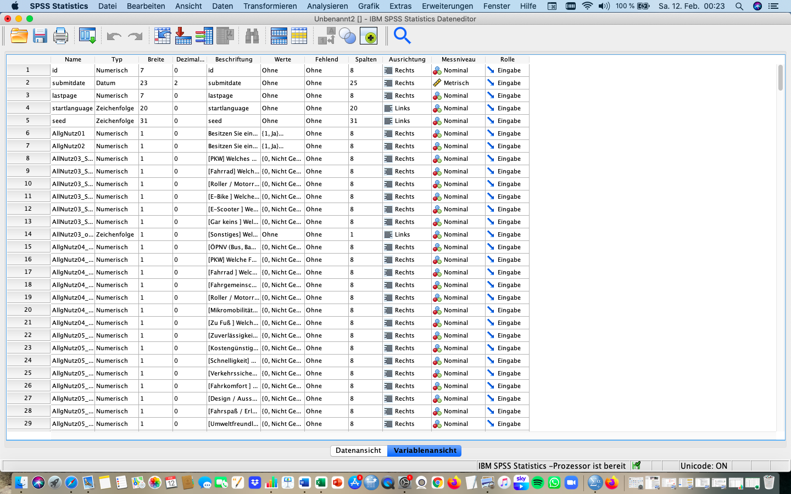Image resolution: width=791 pixels, height=494 pixels.
Task: Select row header number 14
Action: [x=29, y=234]
